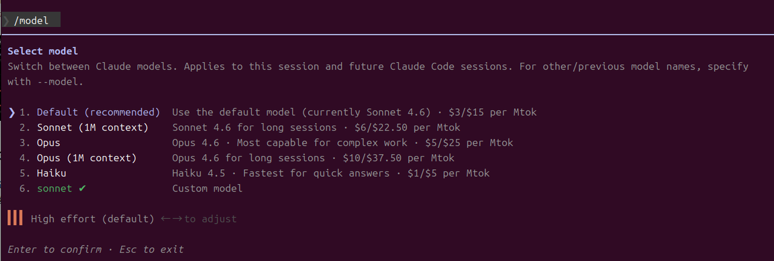Click the Custom model description text
The height and width of the screenshot is (261, 774).
coord(207,188)
